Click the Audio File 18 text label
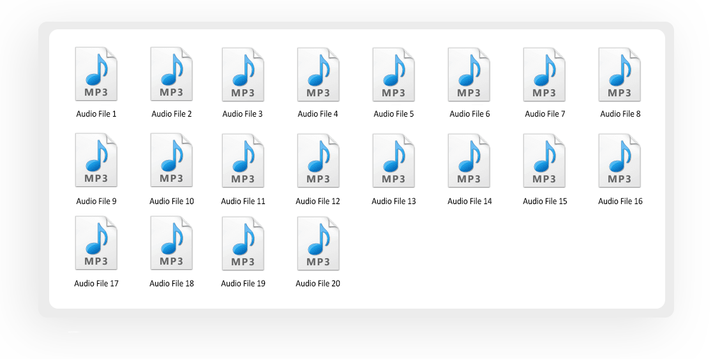This screenshot has height=359, width=713. click(172, 284)
